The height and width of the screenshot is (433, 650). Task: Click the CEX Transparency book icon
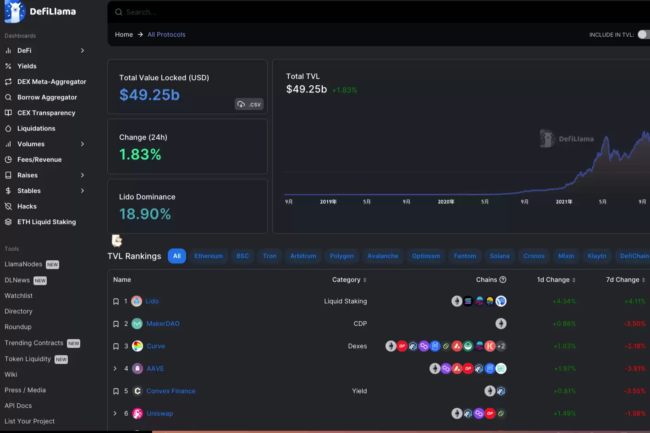coord(8,113)
